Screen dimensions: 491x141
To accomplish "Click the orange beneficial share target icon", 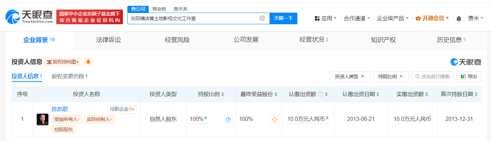I will (x=274, y=119).
